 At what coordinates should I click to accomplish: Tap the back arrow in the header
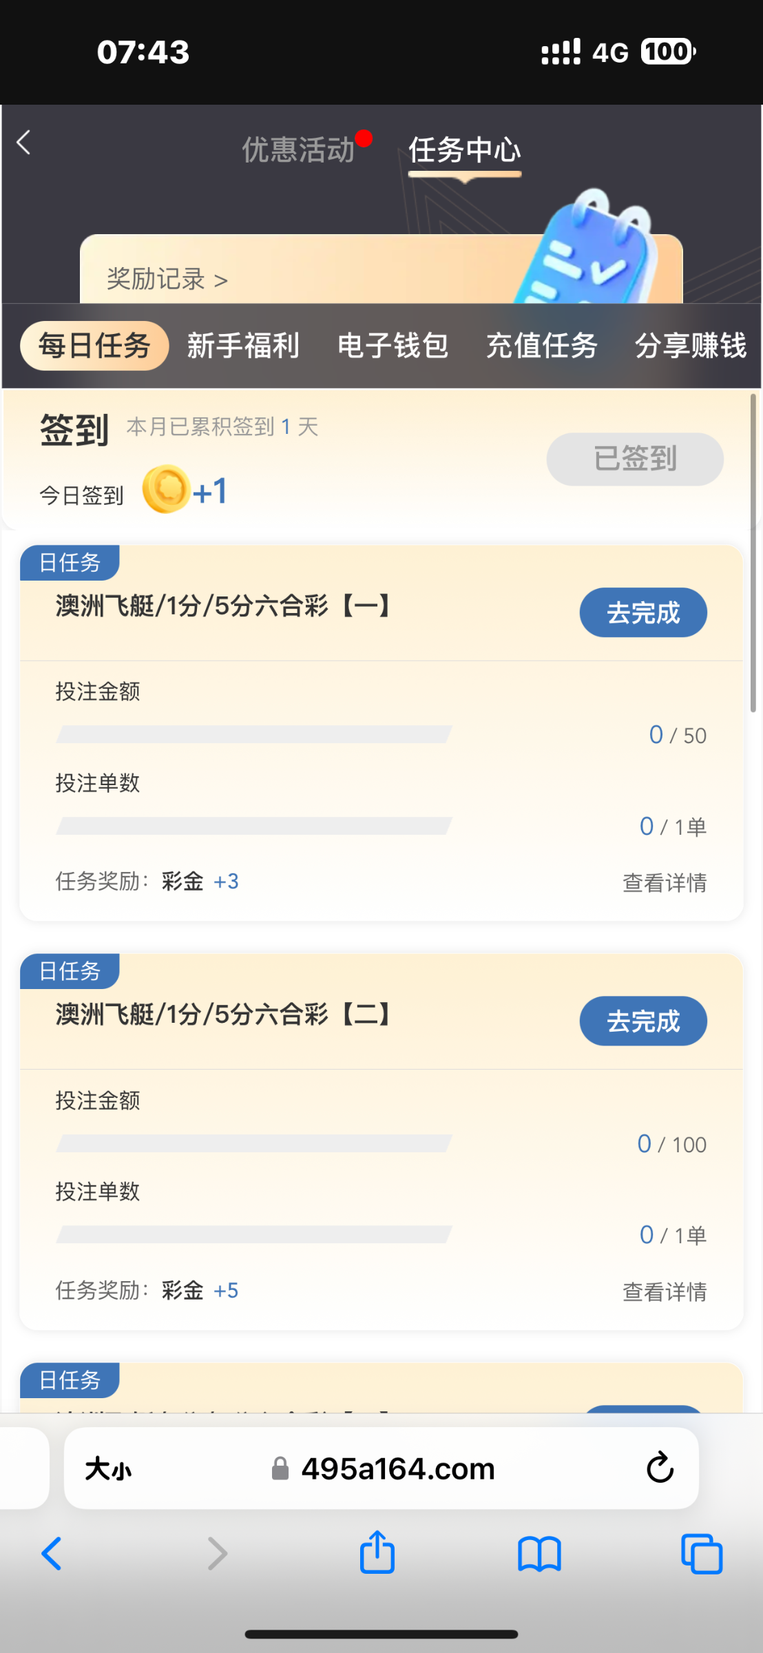pos(24,143)
